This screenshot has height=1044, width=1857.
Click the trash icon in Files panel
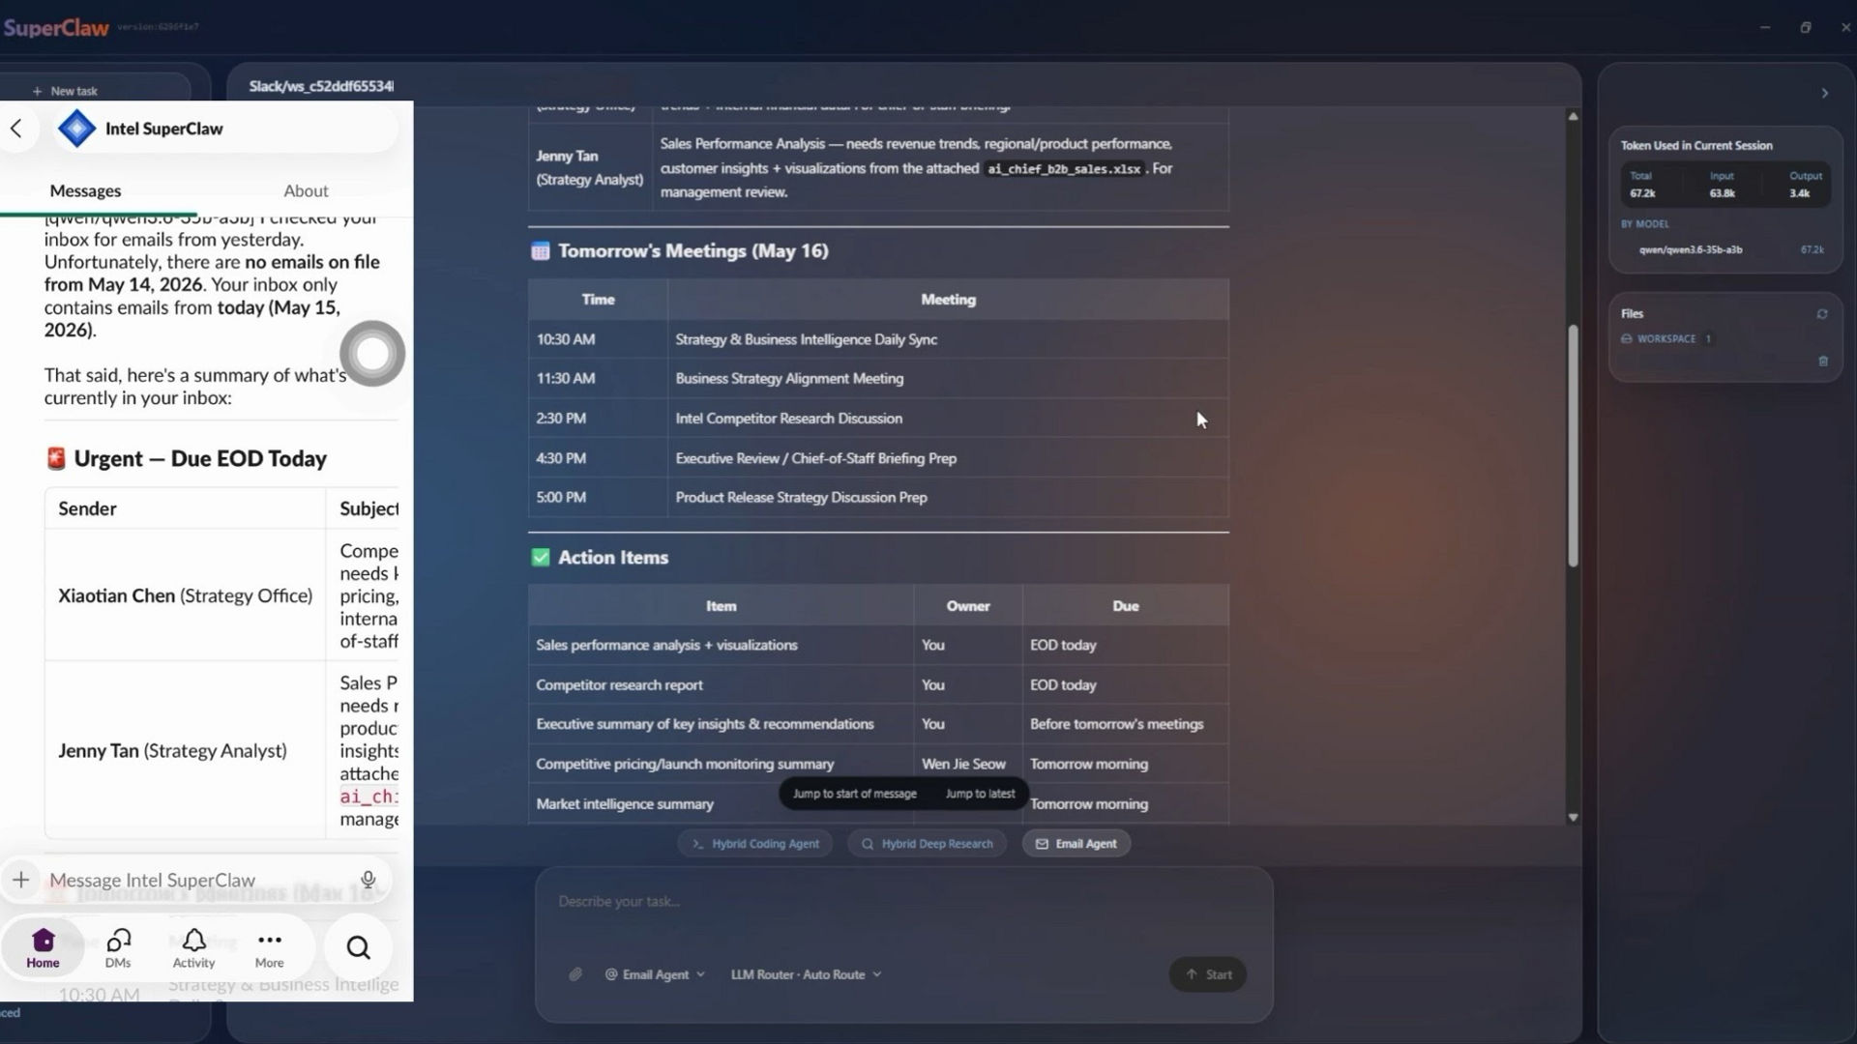(1823, 362)
